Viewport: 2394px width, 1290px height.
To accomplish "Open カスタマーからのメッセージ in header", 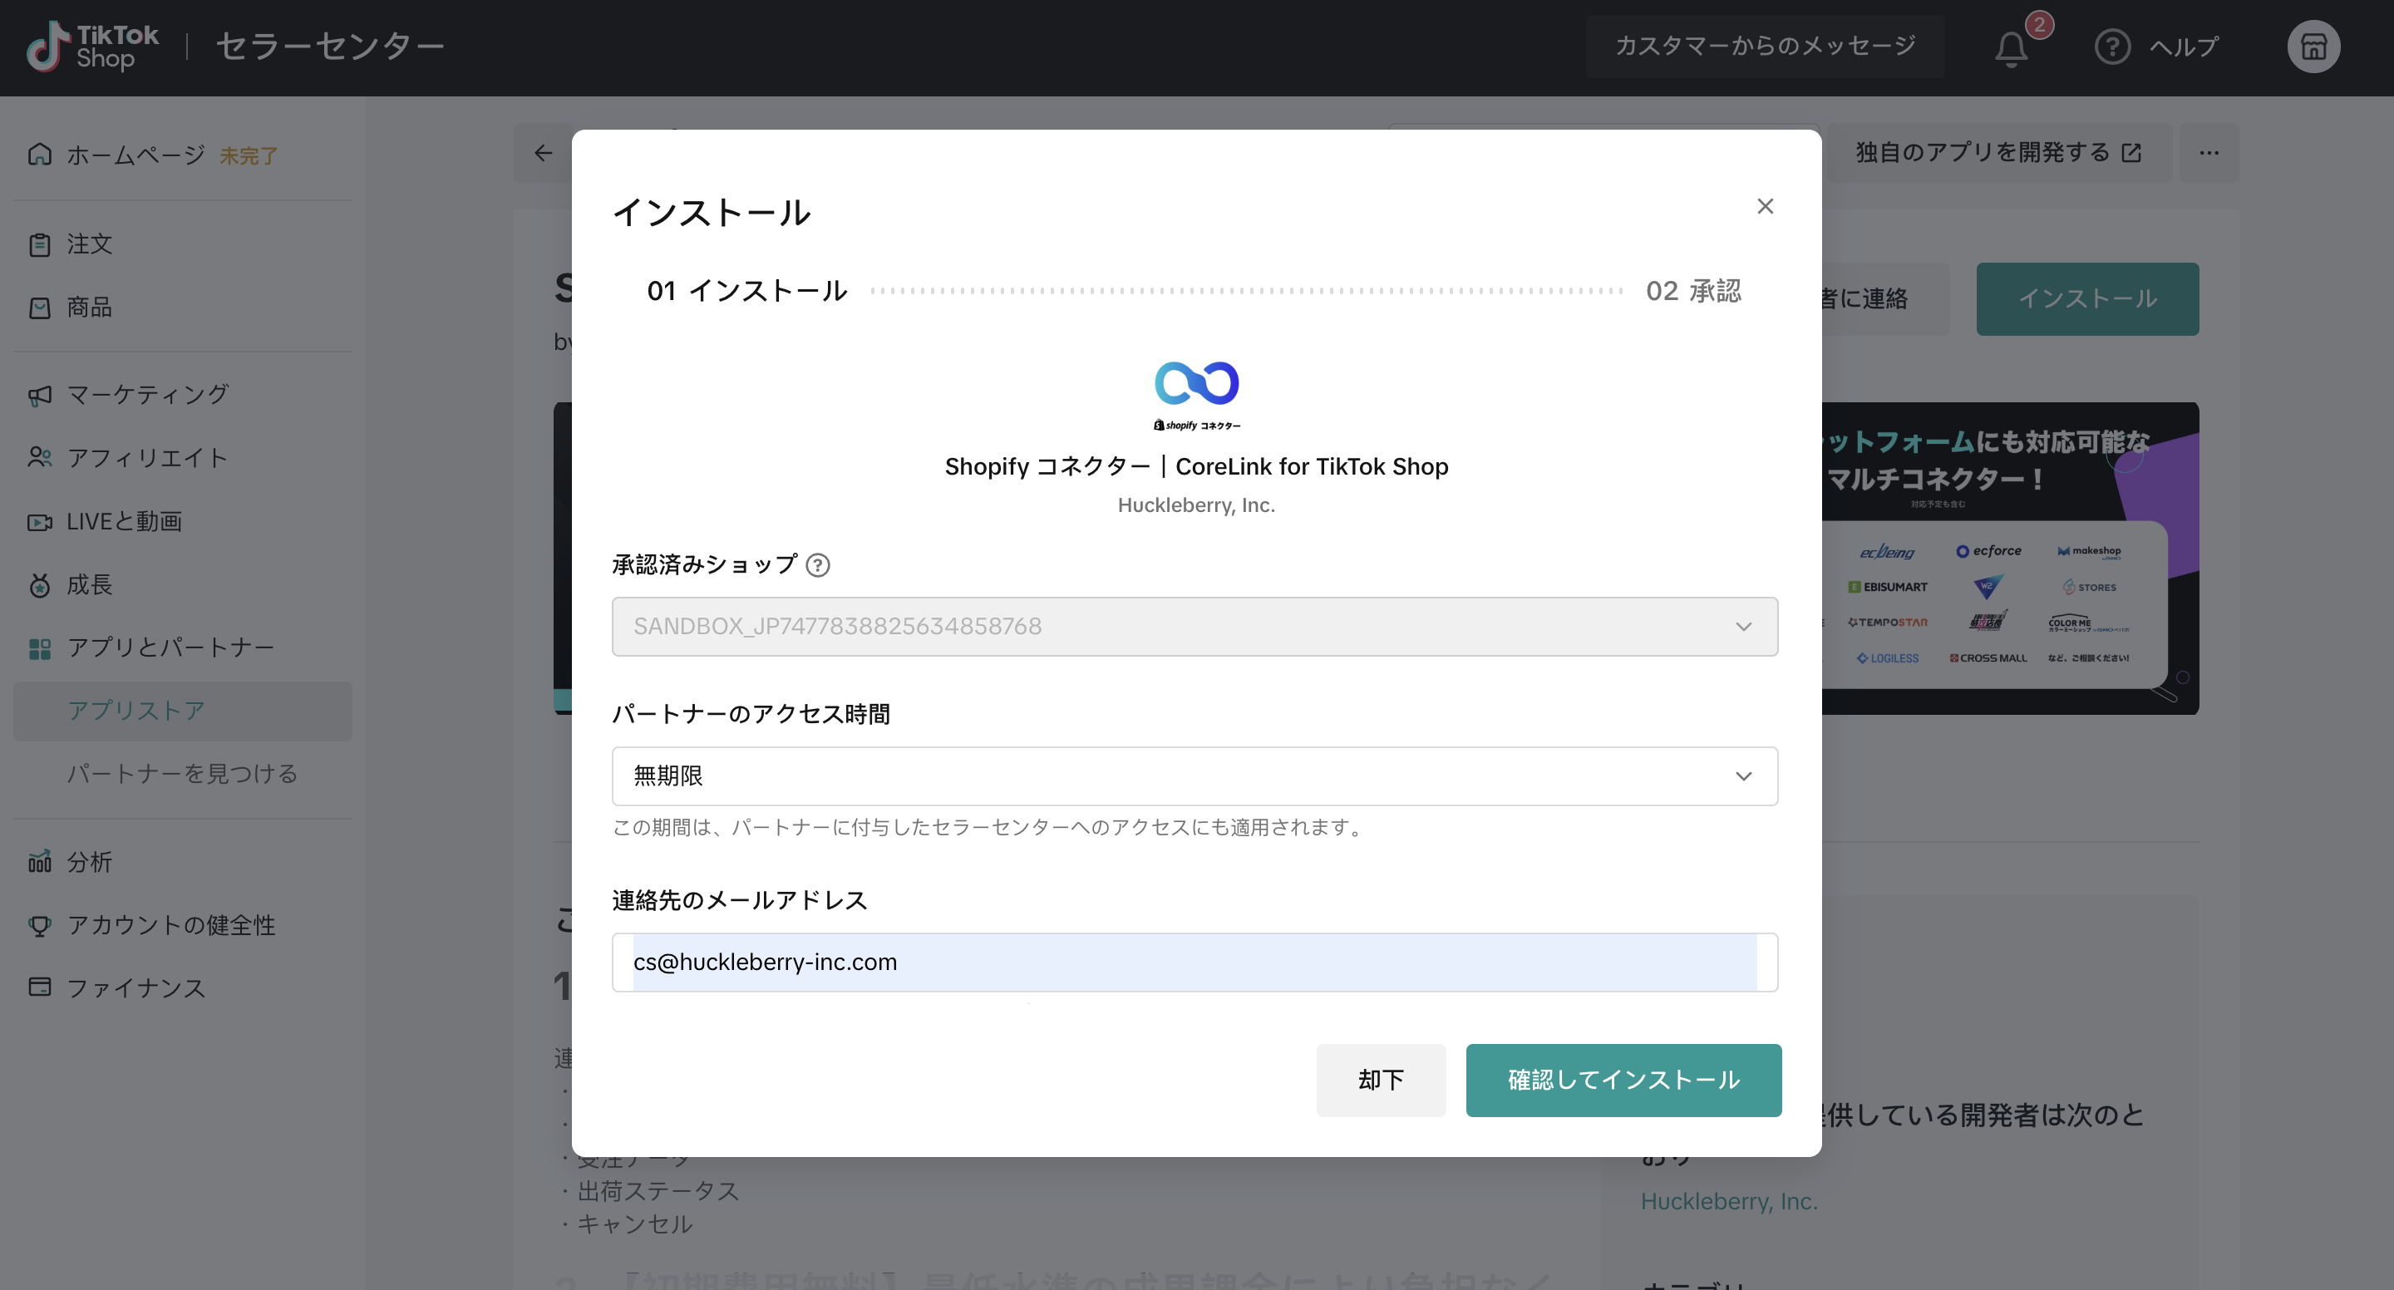I will (x=1765, y=47).
